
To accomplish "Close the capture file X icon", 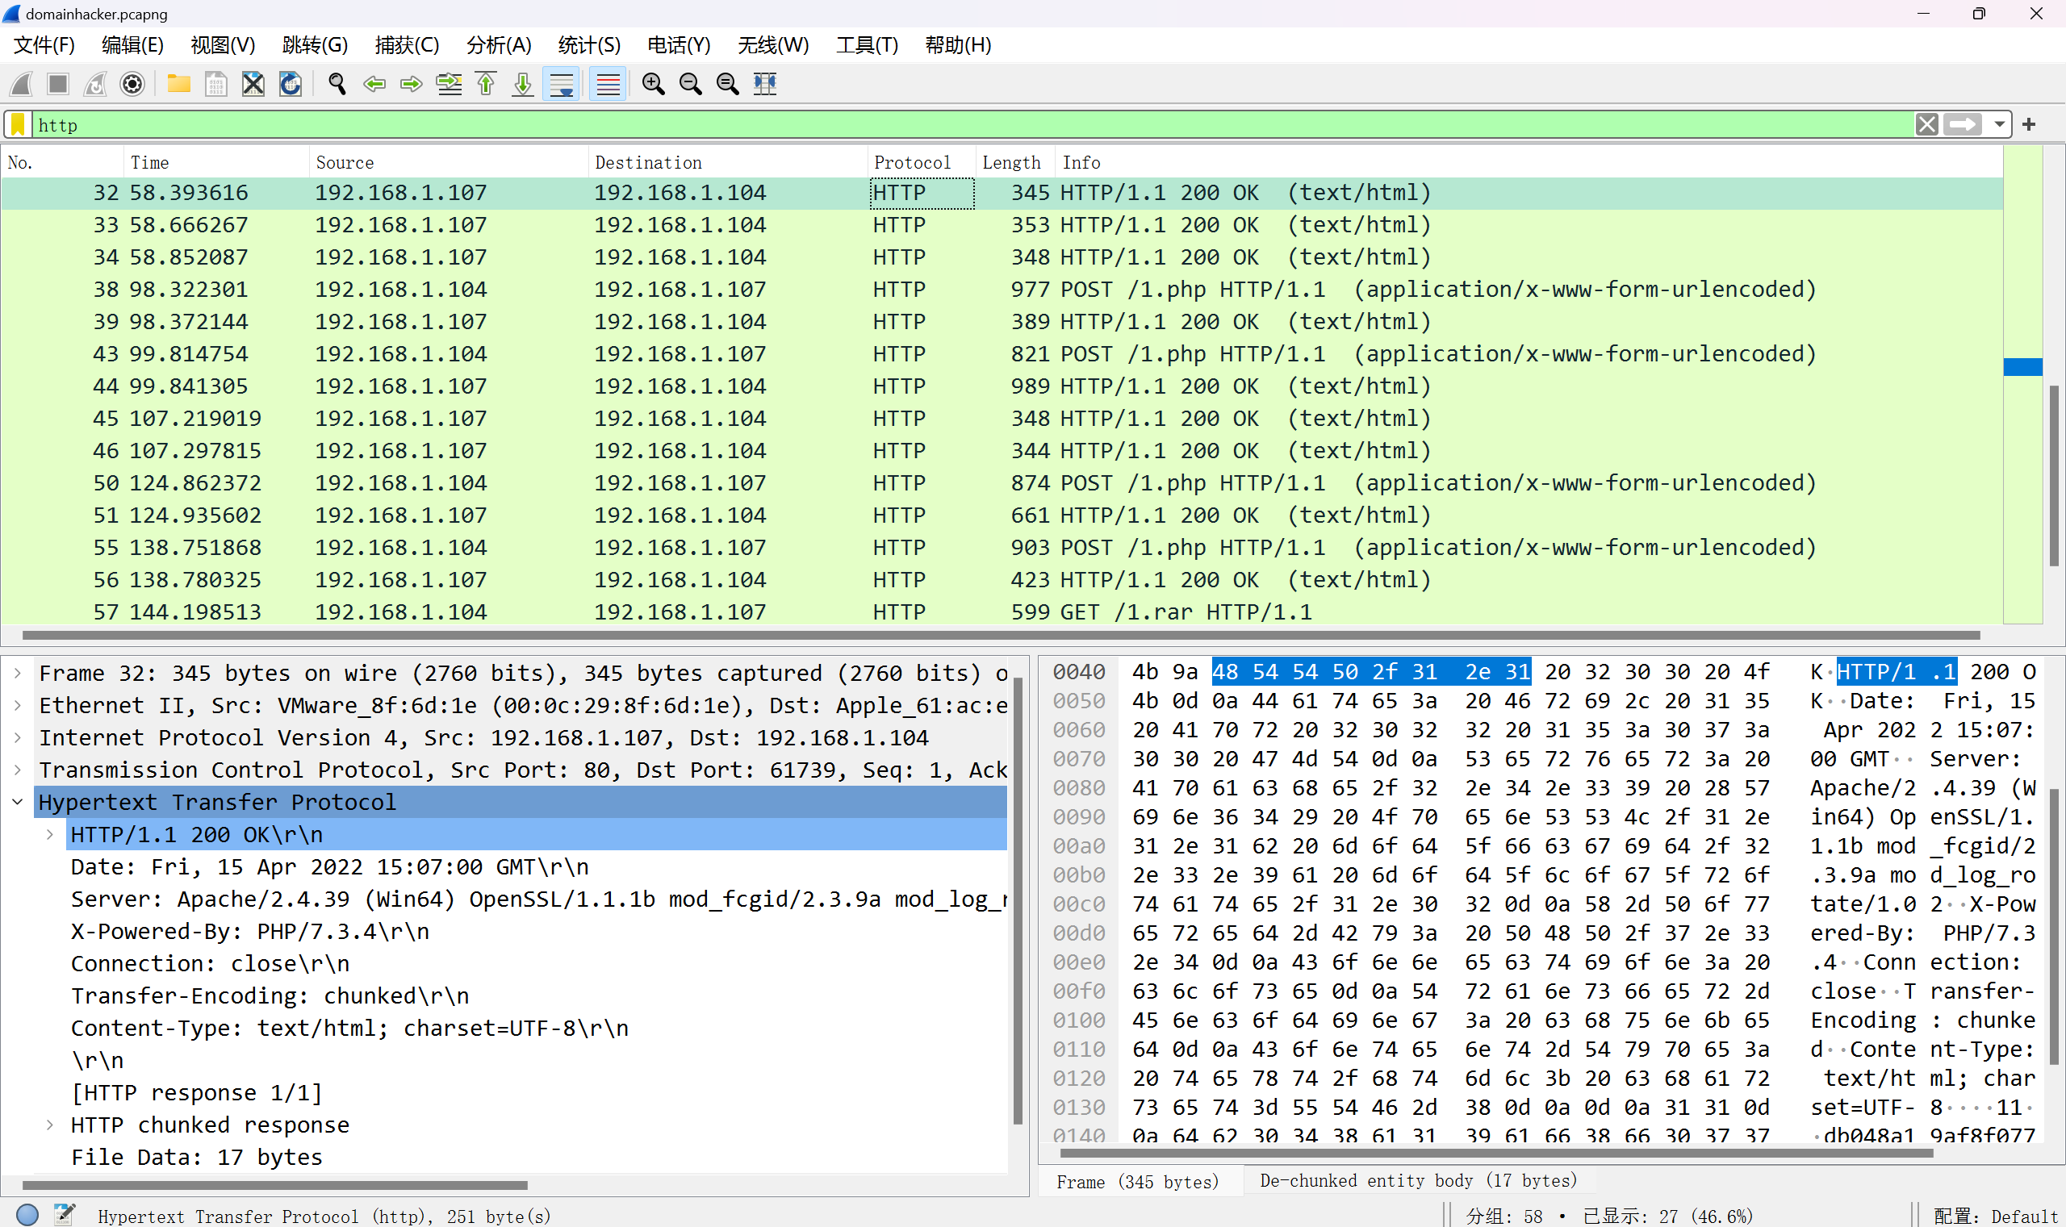I will pyautogui.click(x=253, y=84).
